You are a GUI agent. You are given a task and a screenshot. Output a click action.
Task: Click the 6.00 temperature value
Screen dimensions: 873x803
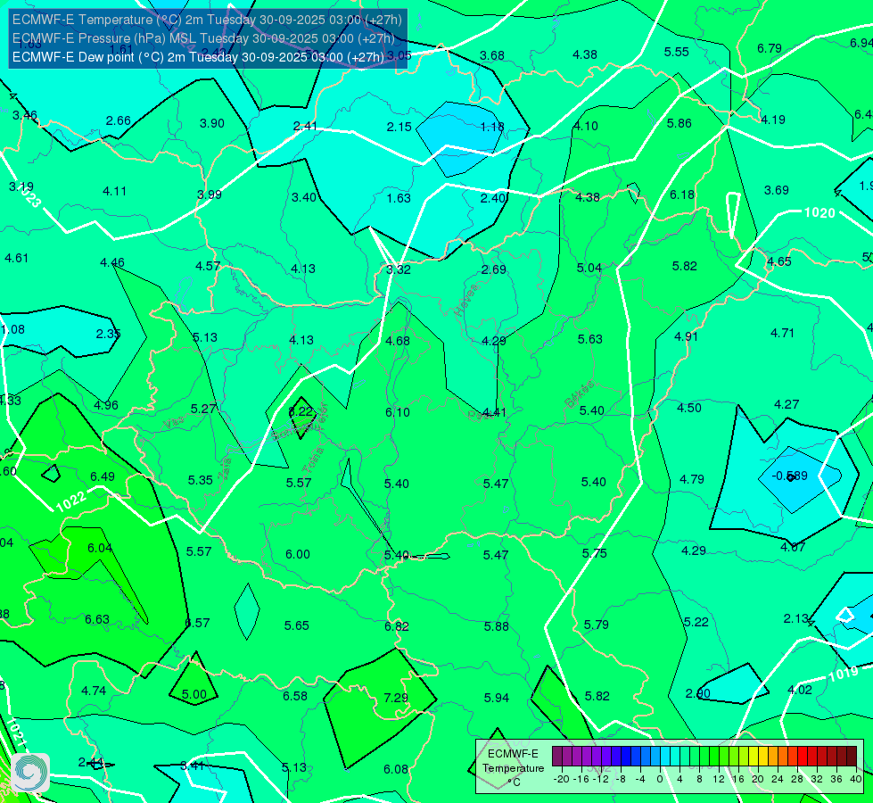(298, 554)
